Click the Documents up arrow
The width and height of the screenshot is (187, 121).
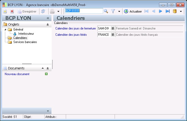point(43,68)
